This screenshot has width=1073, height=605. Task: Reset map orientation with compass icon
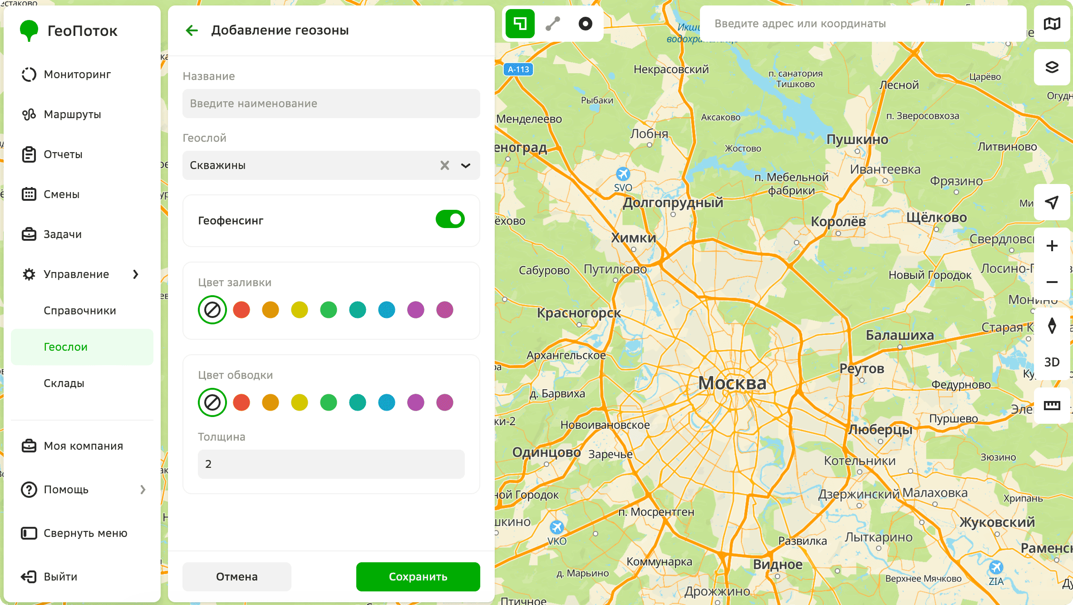tap(1052, 326)
